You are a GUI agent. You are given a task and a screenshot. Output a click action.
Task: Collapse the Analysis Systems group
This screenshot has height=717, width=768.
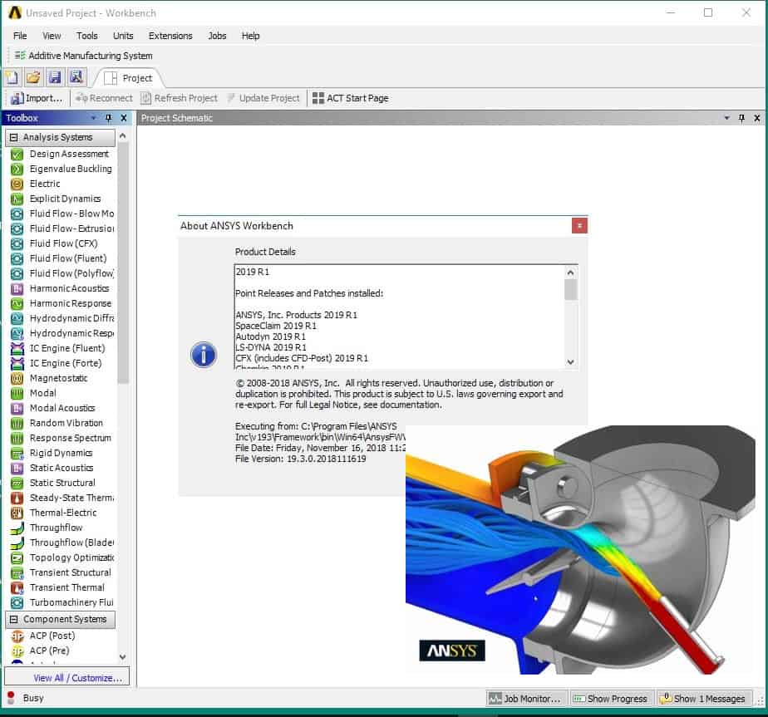13,138
